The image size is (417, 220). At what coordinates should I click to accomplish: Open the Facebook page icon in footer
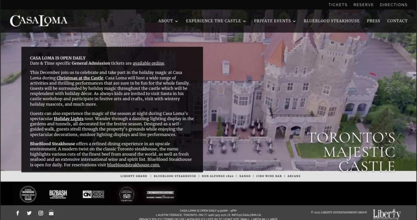click(18, 213)
